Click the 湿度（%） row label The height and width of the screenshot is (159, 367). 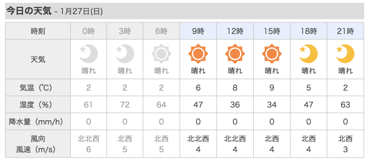tap(38, 105)
